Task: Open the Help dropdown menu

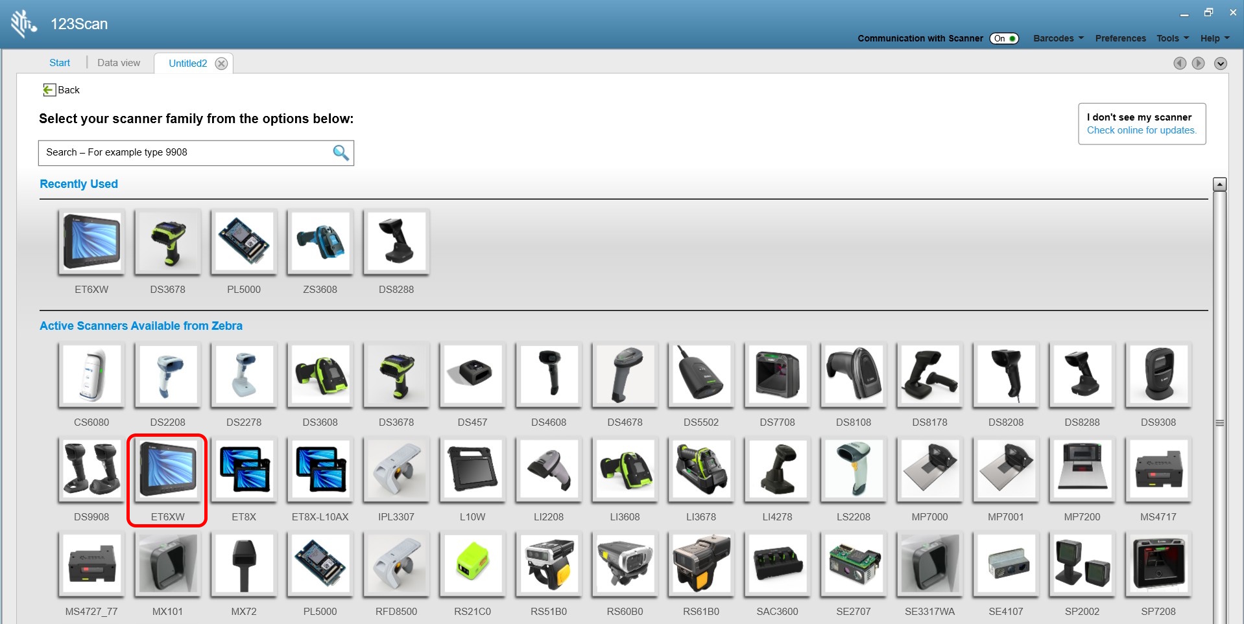Action: 1215,38
